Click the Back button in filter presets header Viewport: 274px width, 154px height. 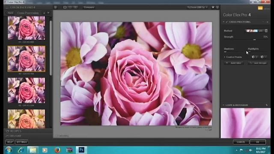point(10,13)
